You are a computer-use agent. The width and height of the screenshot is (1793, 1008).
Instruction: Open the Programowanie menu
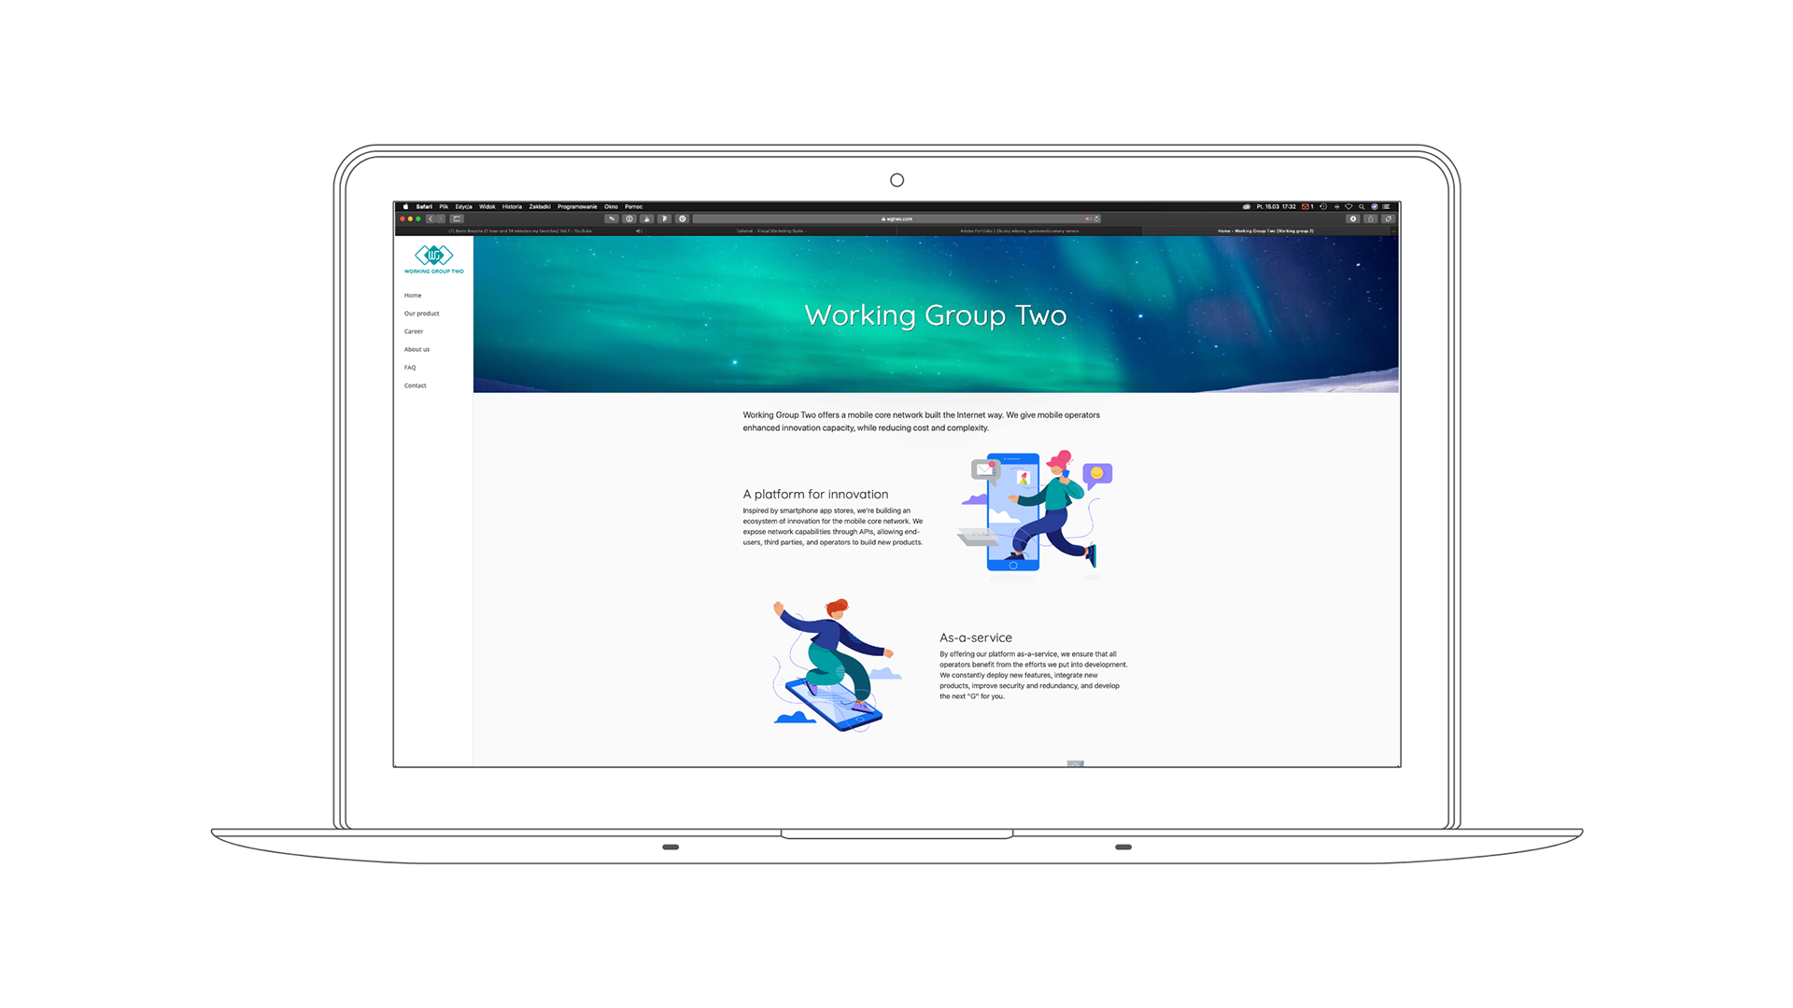pyautogui.click(x=577, y=206)
